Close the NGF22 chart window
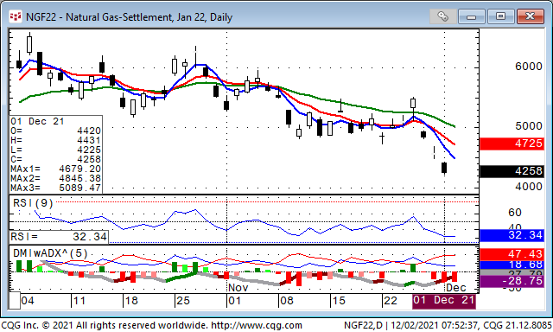 pos(530,16)
